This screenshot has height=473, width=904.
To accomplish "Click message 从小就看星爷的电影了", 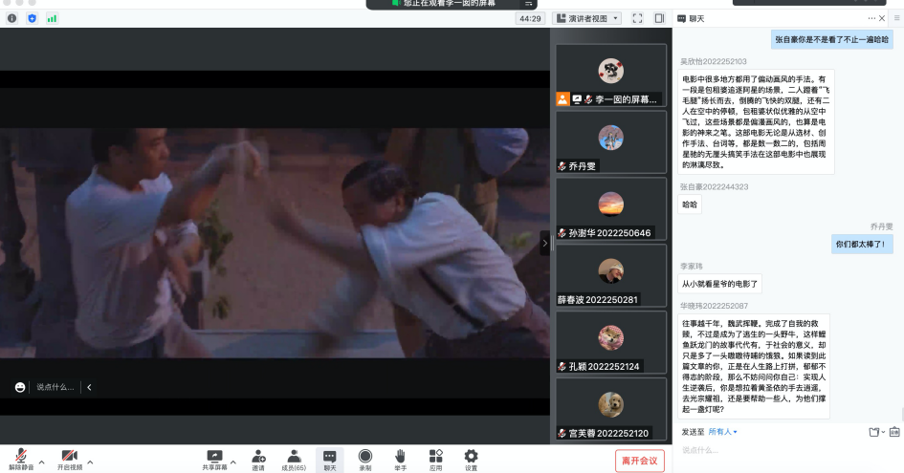I will (x=719, y=284).
